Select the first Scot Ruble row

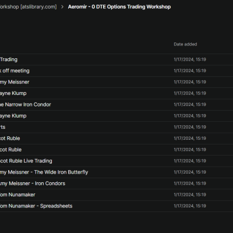(x=116, y=138)
